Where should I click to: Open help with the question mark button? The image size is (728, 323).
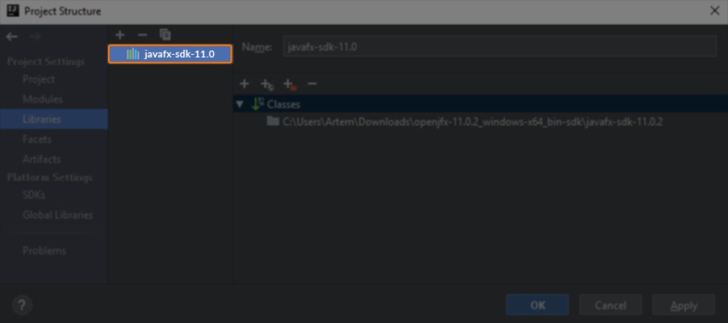(22, 305)
